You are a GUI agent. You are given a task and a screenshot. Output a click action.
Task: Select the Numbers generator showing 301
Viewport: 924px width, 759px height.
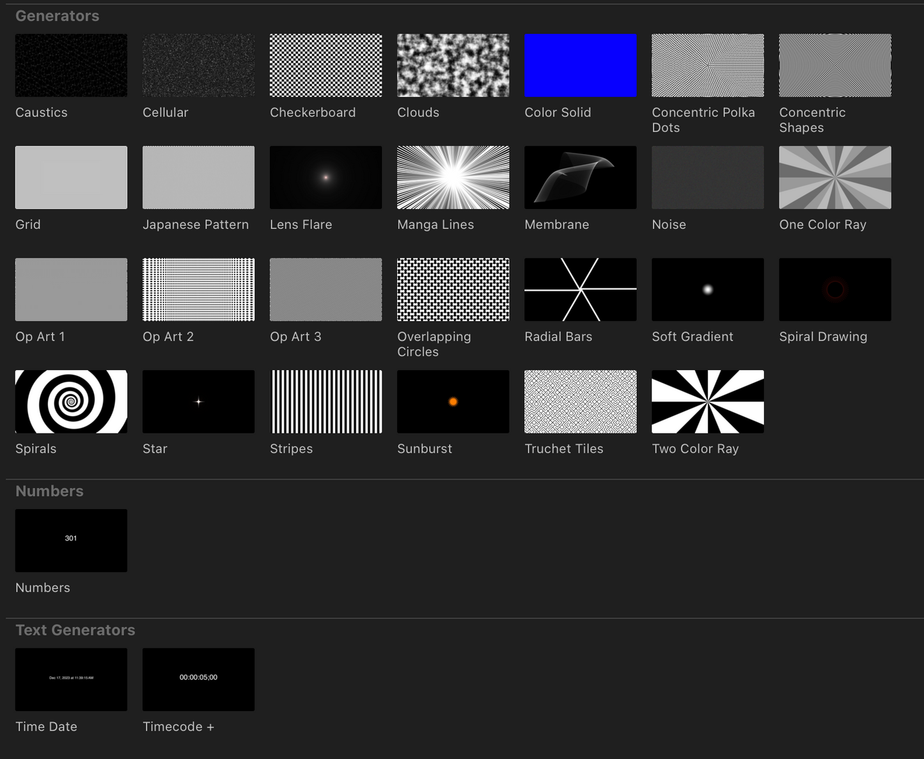pyautogui.click(x=71, y=541)
